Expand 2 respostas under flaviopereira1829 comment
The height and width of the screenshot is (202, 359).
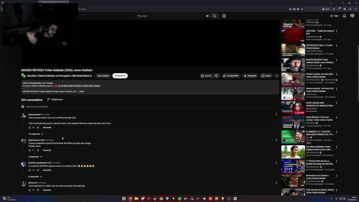pos(35,157)
